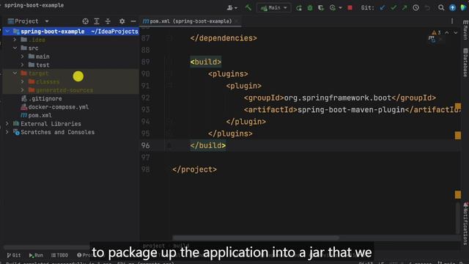
Task: Click Expand All icon in Project panel
Action: pos(97,21)
